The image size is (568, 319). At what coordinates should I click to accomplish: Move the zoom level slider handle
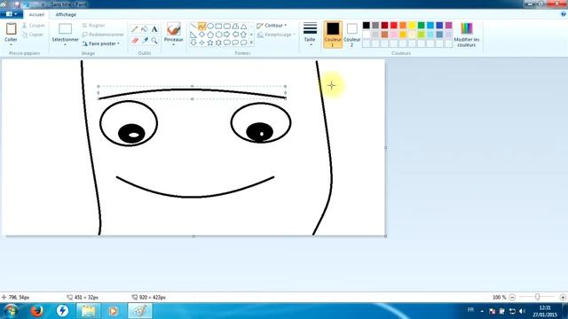[x=537, y=297]
